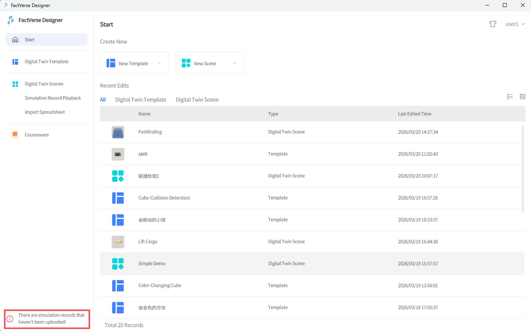Open the Lift Cargo scene thumbnail
This screenshot has height=331, width=531.
[118, 242]
